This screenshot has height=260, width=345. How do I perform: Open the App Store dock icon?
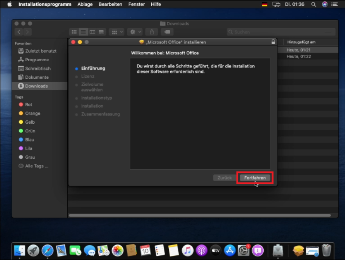click(230, 250)
